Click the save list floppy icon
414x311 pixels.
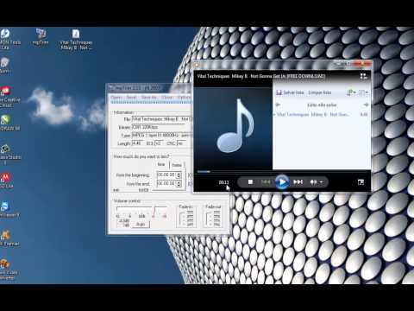[279, 92]
